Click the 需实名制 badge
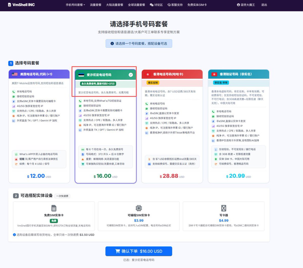This screenshot has width=303, height=268. point(153,83)
